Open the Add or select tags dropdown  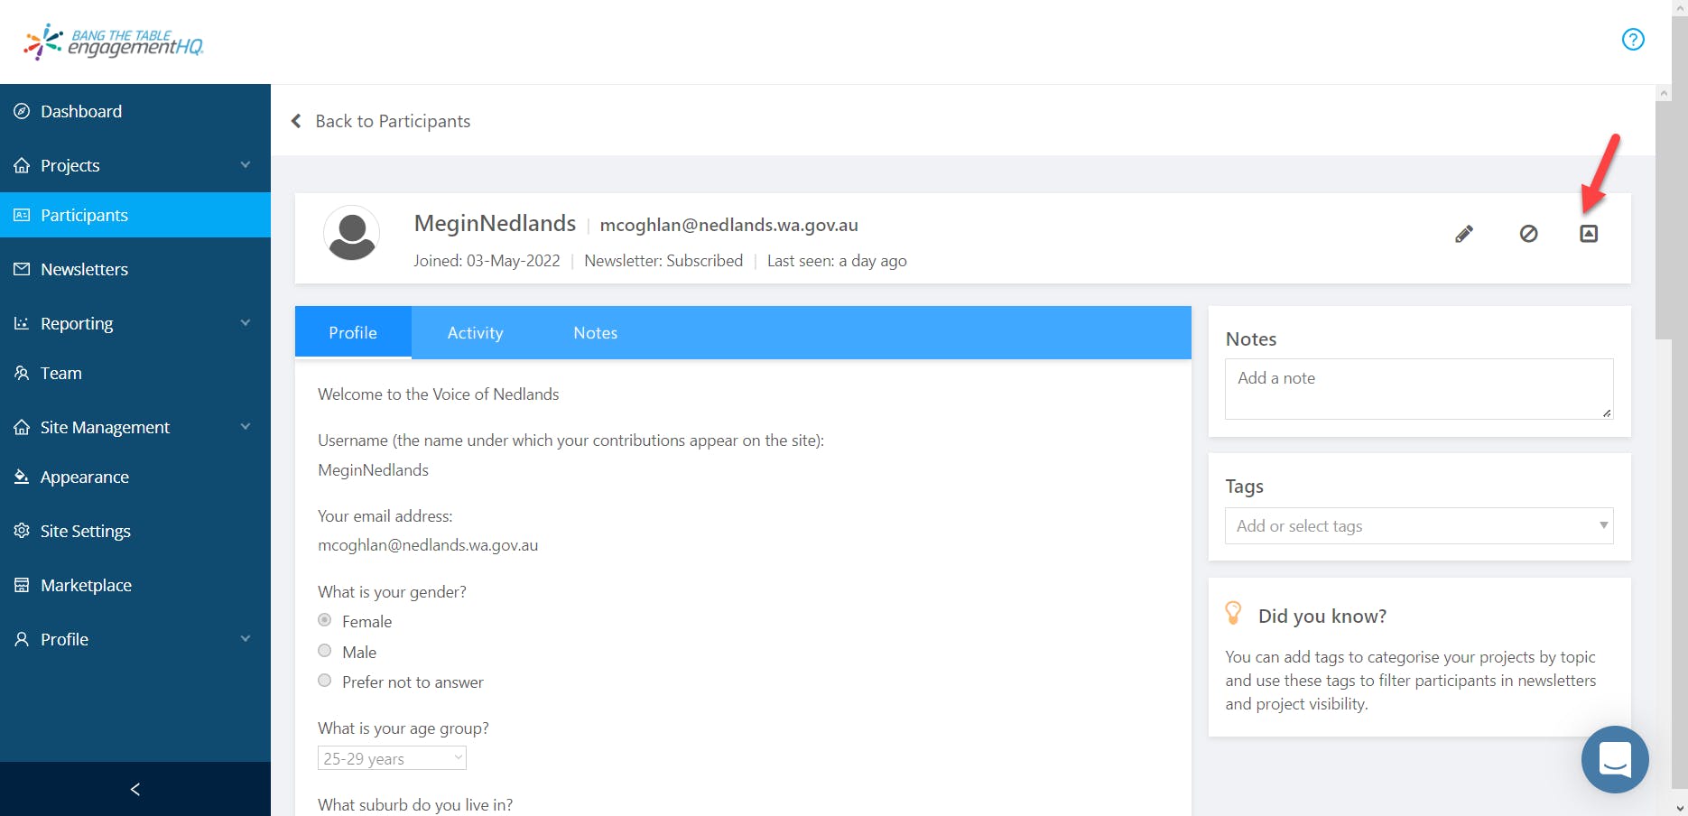coord(1418,526)
